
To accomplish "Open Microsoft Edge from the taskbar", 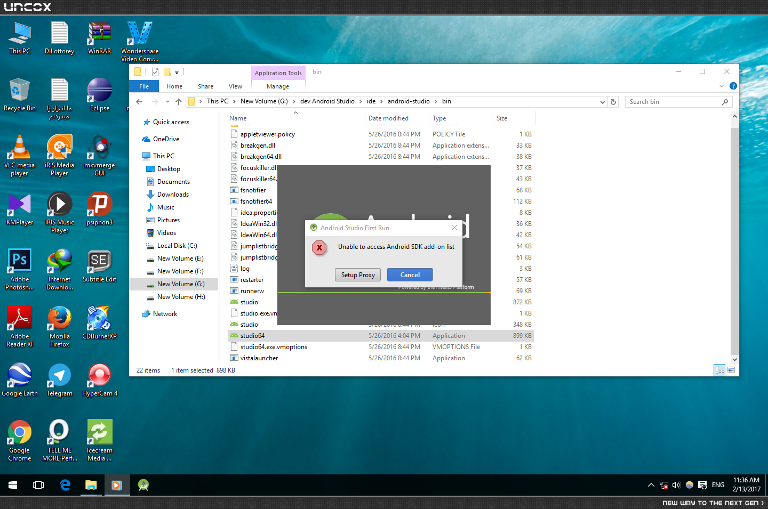I will coord(65,485).
